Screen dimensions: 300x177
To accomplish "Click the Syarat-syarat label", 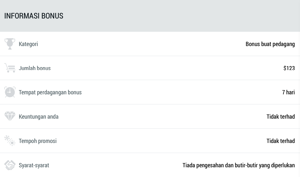I will click(x=34, y=165).
